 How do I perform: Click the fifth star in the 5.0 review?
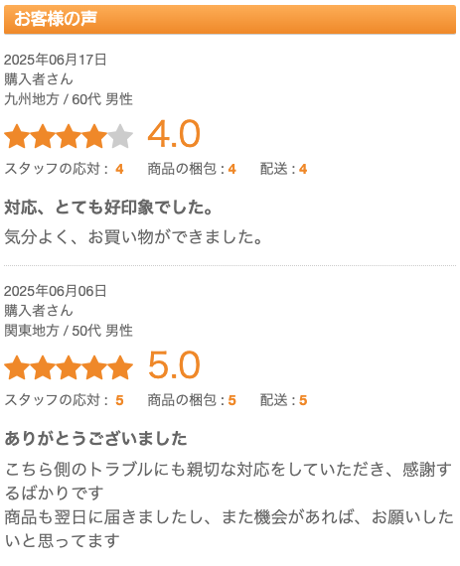(120, 367)
